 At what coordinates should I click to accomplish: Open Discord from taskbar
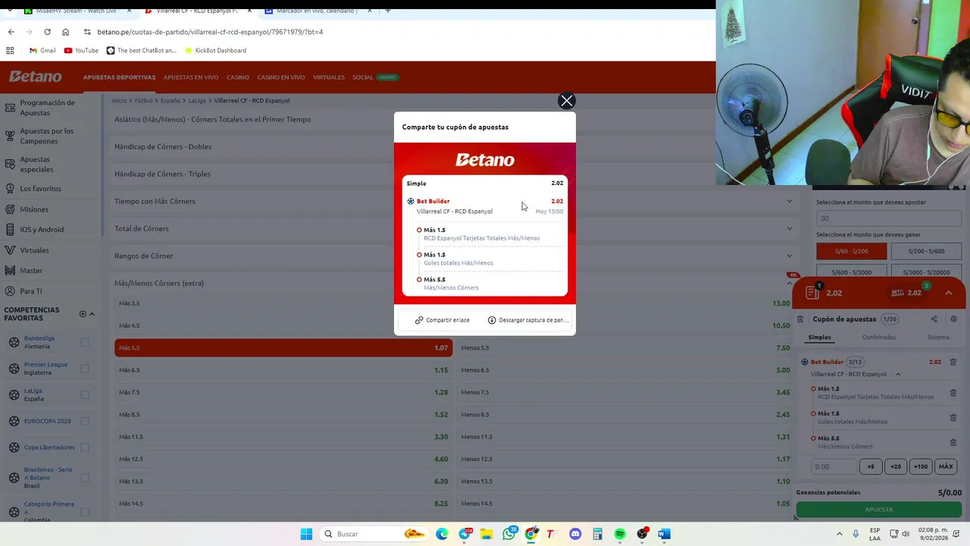(x=575, y=534)
